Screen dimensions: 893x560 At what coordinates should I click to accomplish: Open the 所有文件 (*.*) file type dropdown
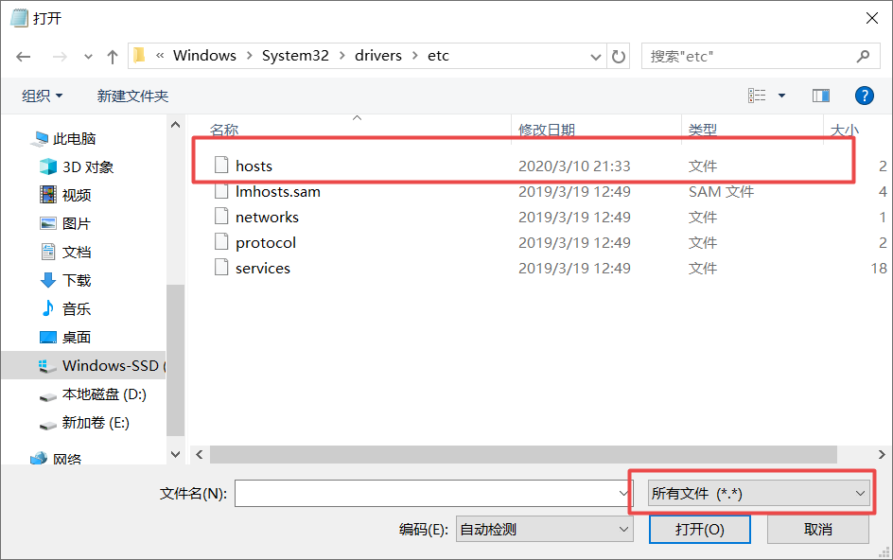point(759,494)
